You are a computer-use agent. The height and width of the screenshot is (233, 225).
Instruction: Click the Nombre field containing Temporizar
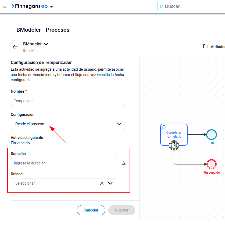[x=68, y=101]
